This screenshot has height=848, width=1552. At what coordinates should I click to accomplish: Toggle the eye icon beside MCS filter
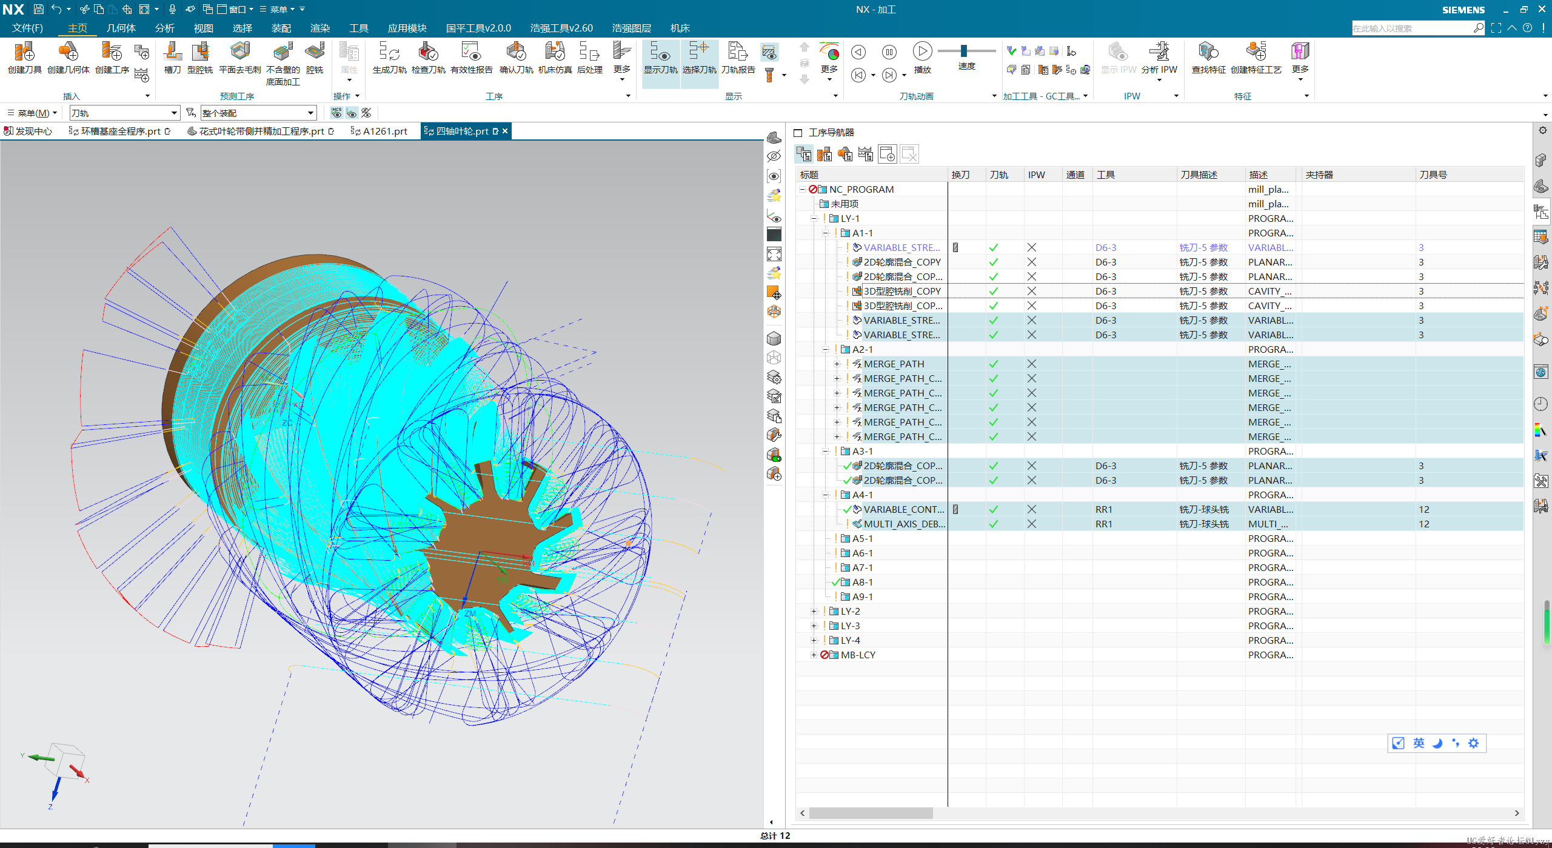(352, 113)
